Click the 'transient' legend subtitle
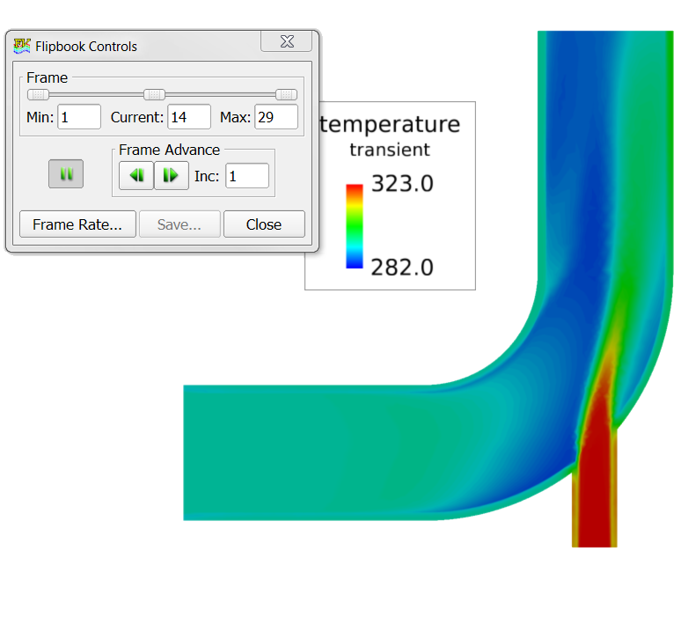 click(390, 150)
